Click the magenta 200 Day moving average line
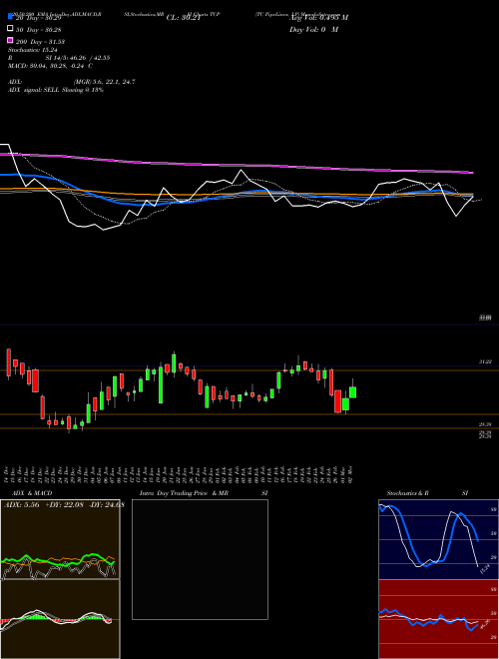The image size is (499, 659). (x=236, y=165)
